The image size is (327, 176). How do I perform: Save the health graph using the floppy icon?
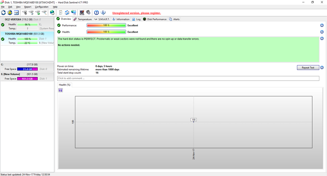[61, 90]
